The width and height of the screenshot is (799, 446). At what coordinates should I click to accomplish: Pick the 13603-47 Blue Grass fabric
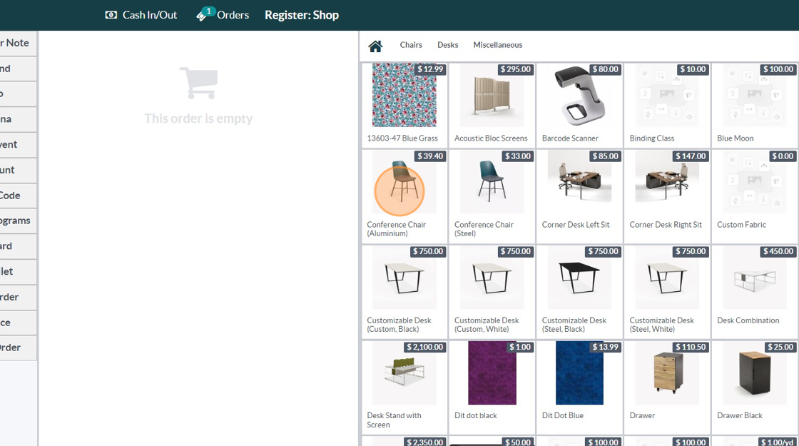pyautogui.click(x=404, y=105)
